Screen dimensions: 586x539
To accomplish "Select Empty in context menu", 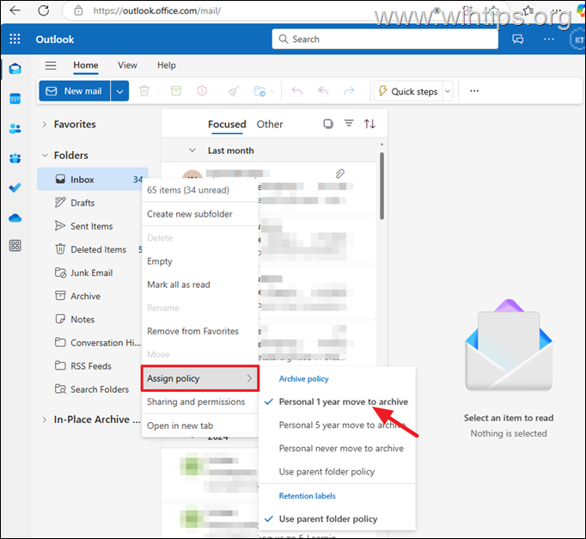I will (200, 261).
